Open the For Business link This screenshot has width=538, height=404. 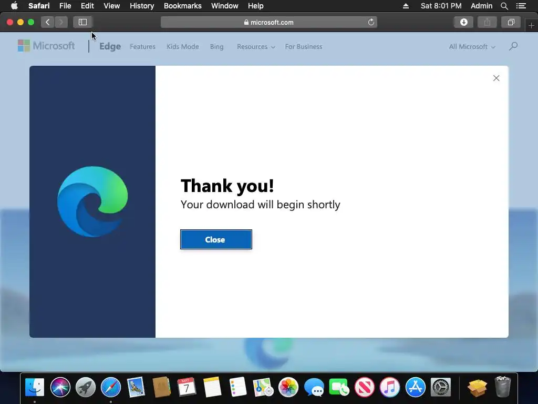[304, 47]
